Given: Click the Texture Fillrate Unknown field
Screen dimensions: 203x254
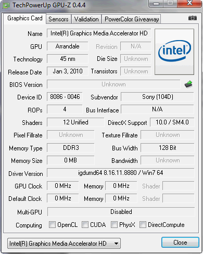Looking at the screenshot, I should (x=168, y=135).
